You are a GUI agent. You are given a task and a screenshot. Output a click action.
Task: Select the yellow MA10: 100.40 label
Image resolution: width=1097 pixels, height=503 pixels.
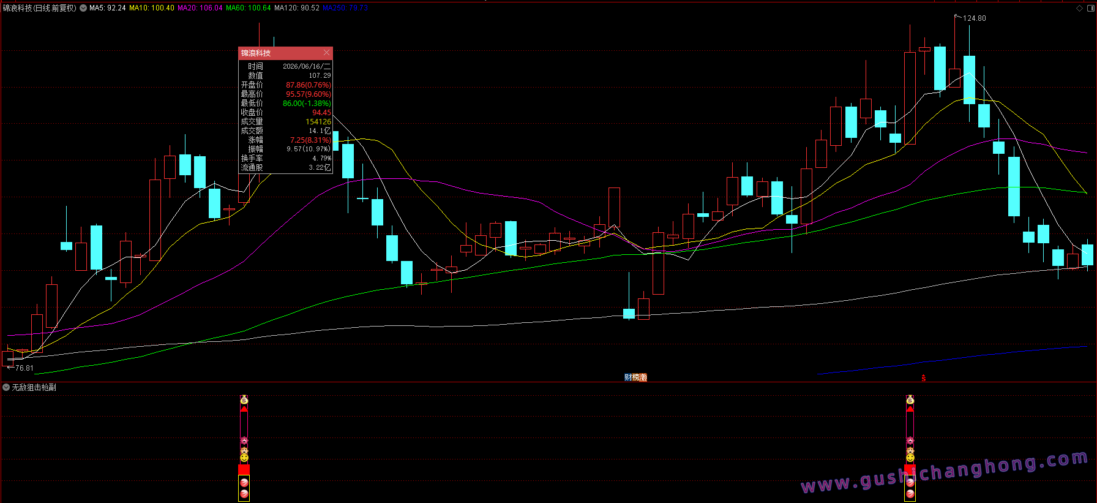pos(152,8)
